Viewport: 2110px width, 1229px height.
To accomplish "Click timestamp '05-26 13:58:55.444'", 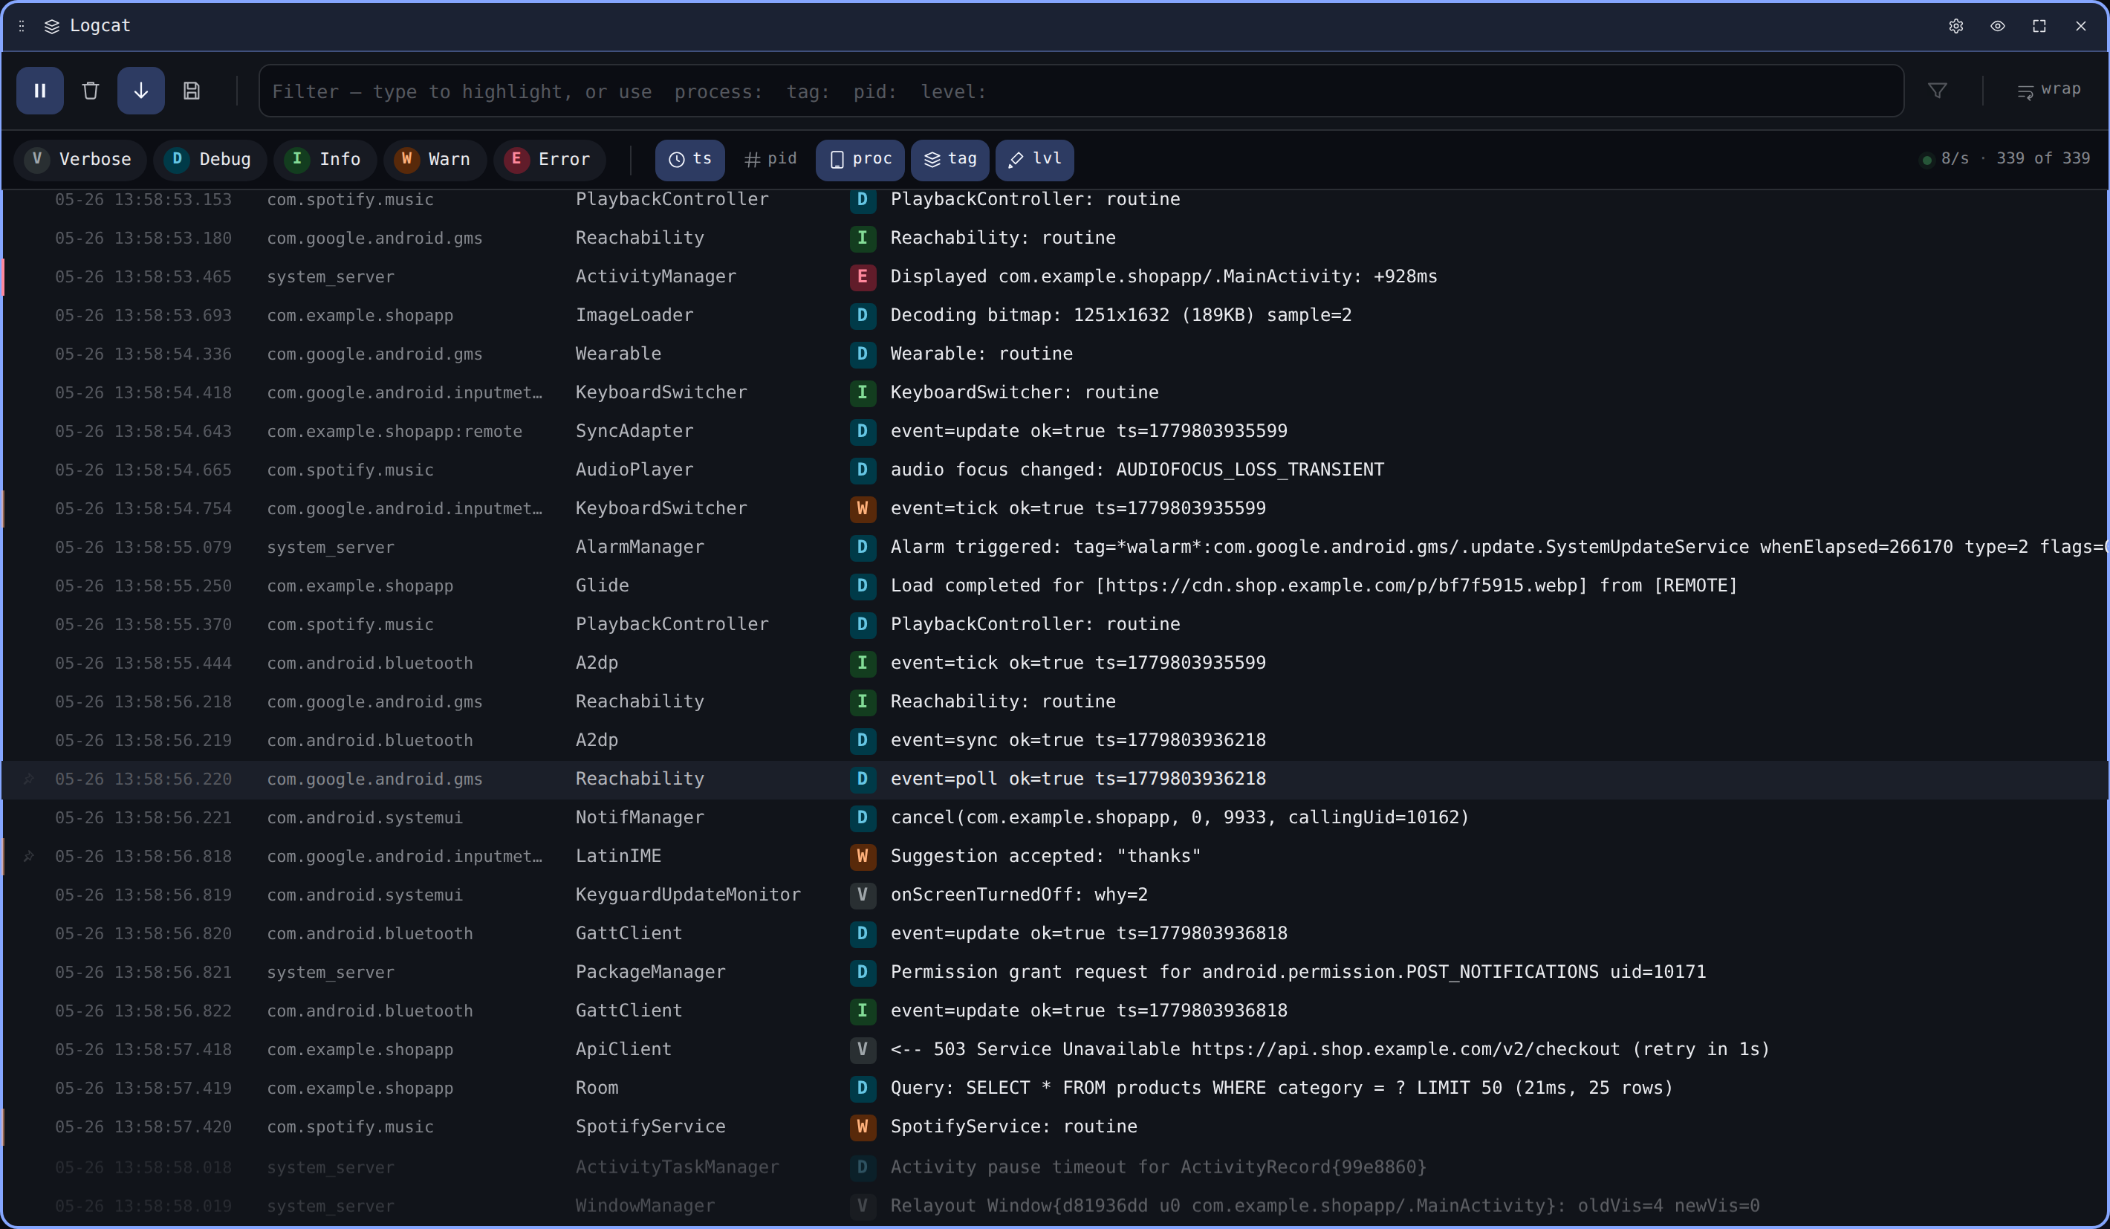I will [x=143, y=663].
